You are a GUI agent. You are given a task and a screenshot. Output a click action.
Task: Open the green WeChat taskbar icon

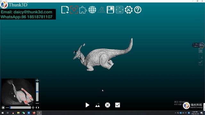click(x=23, y=113)
